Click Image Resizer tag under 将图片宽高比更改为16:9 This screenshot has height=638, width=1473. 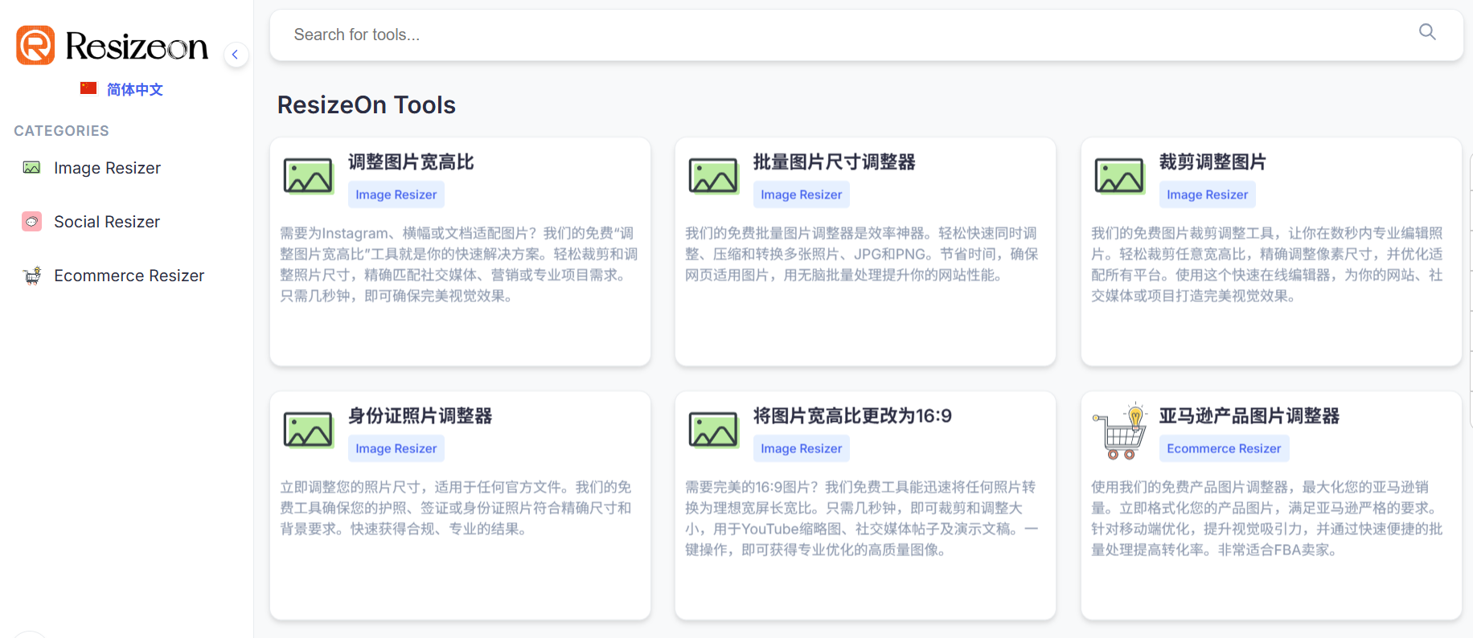pos(802,448)
